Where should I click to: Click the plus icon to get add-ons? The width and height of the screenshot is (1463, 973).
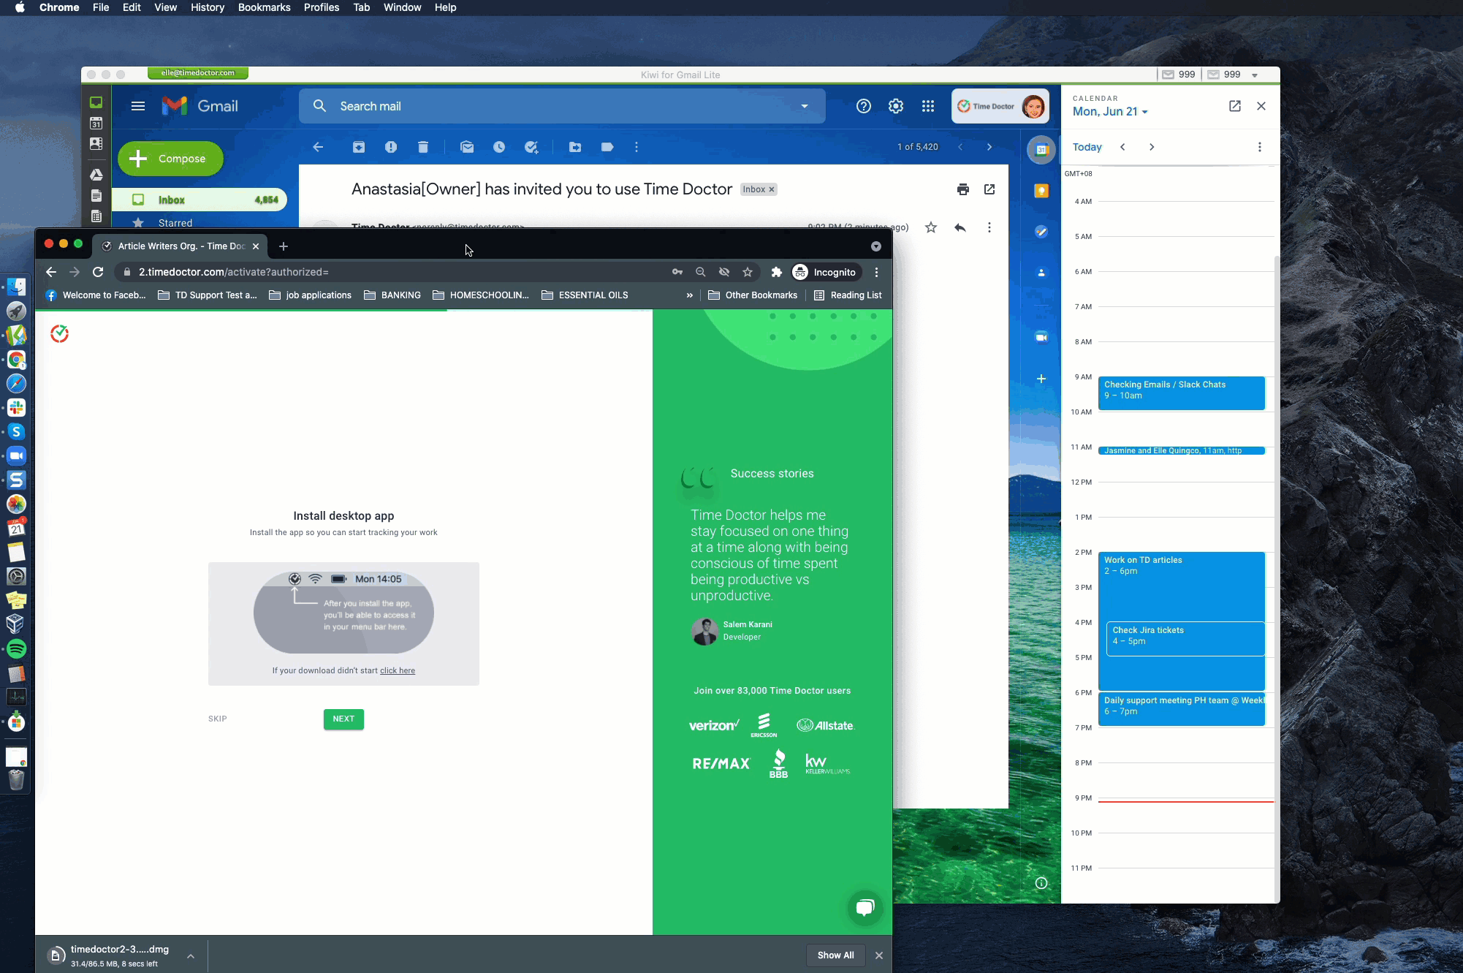[1041, 379]
